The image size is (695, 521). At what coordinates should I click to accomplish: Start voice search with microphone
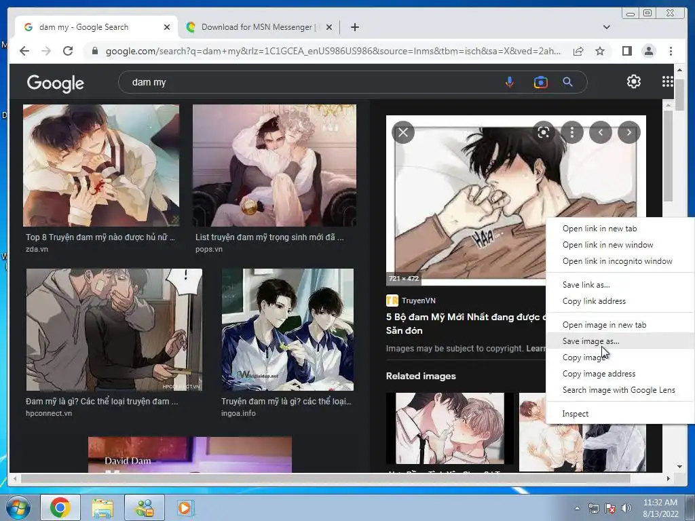tap(510, 82)
